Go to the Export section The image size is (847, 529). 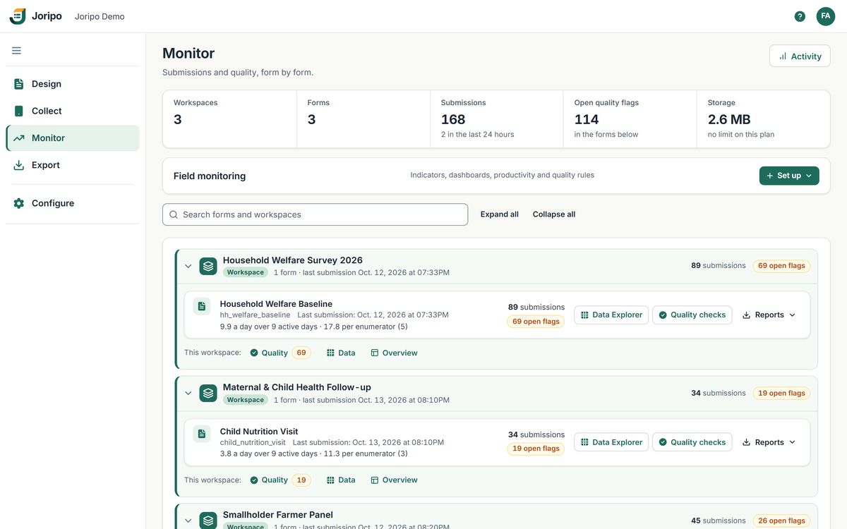pyautogui.click(x=73, y=165)
